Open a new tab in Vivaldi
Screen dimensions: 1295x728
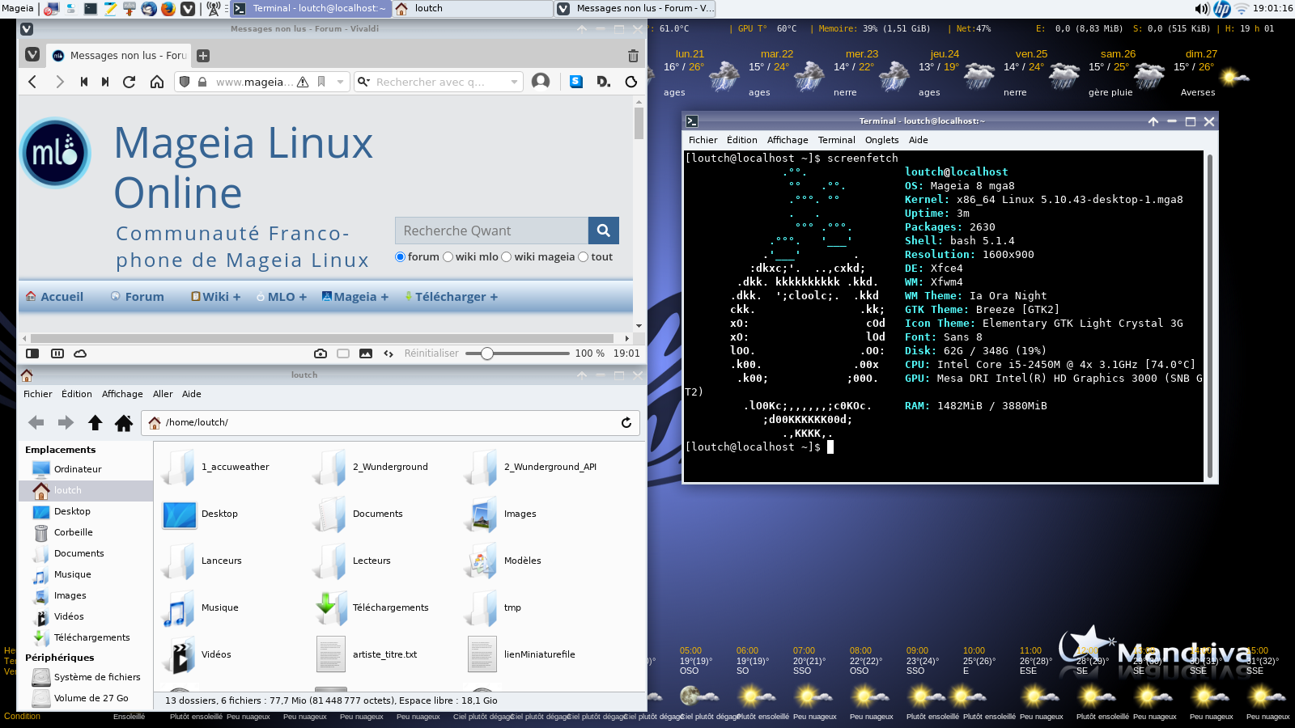coord(203,56)
